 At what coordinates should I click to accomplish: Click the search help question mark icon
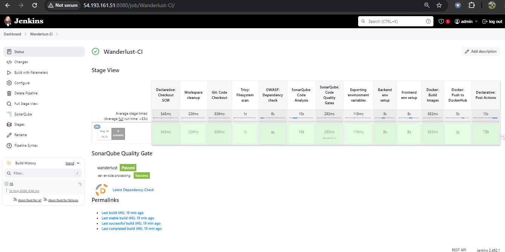428,21
